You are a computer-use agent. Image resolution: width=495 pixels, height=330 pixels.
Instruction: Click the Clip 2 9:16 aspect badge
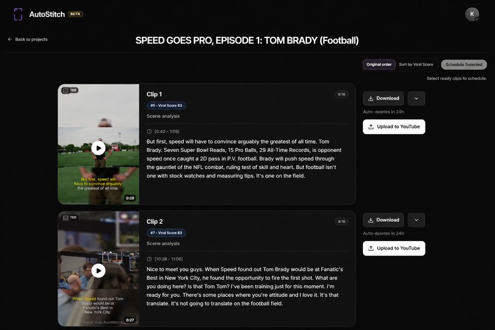click(341, 221)
